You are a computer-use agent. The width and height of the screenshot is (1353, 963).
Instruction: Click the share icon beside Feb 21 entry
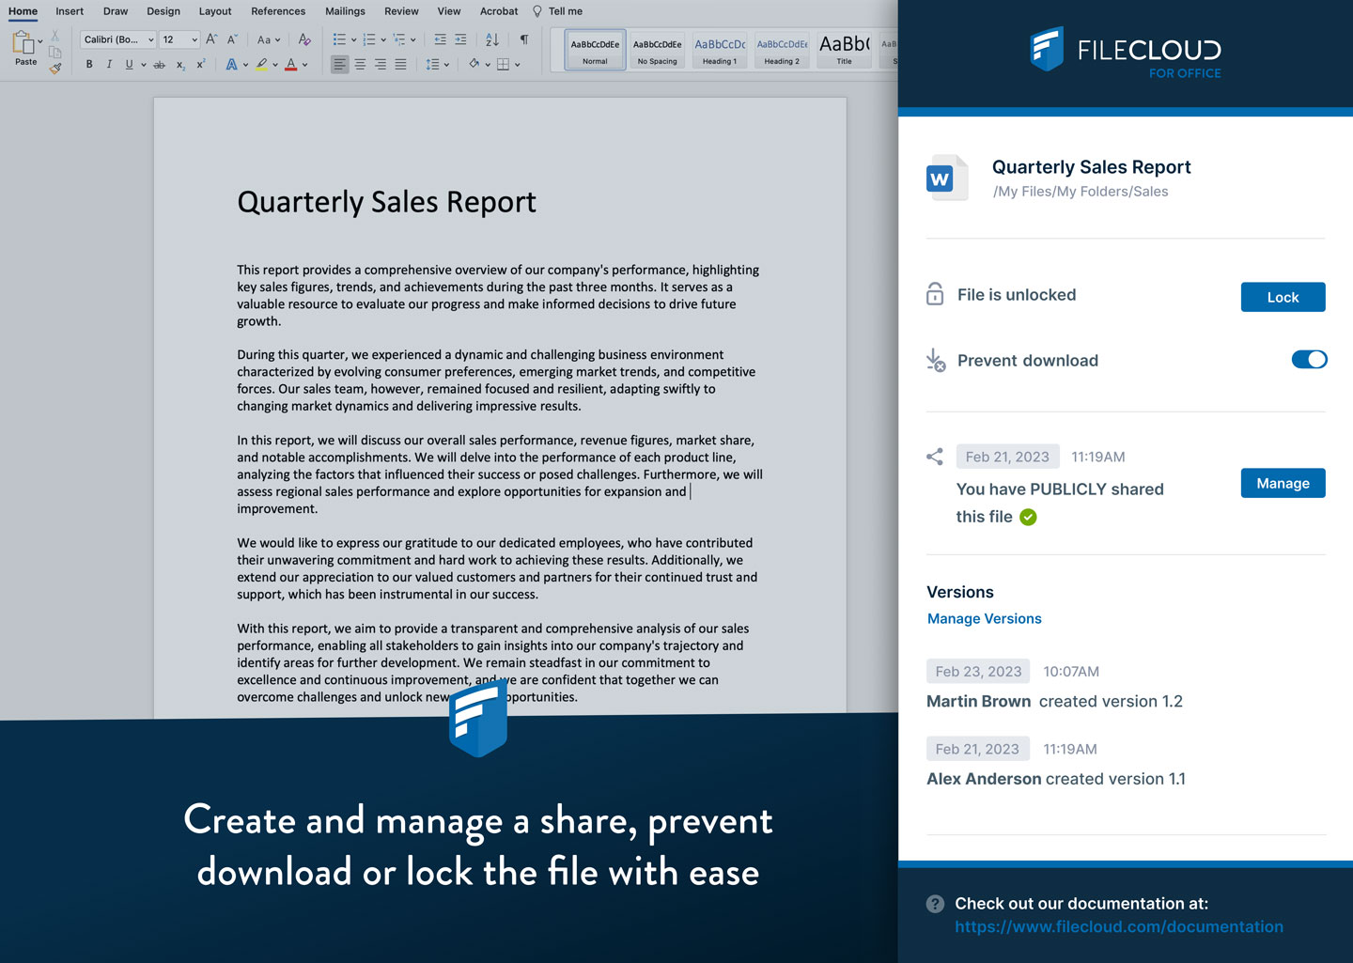click(x=934, y=456)
